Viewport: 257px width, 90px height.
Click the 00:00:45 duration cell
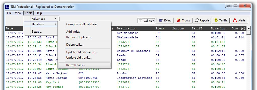(218, 65)
